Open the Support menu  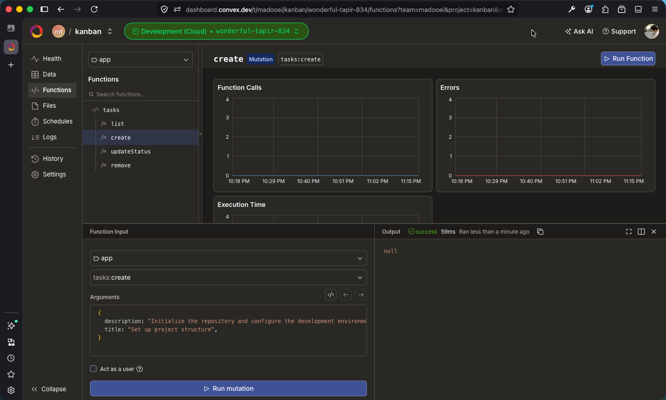coord(619,31)
